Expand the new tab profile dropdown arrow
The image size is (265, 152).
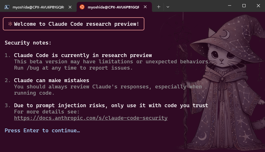click(x=168, y=7)
